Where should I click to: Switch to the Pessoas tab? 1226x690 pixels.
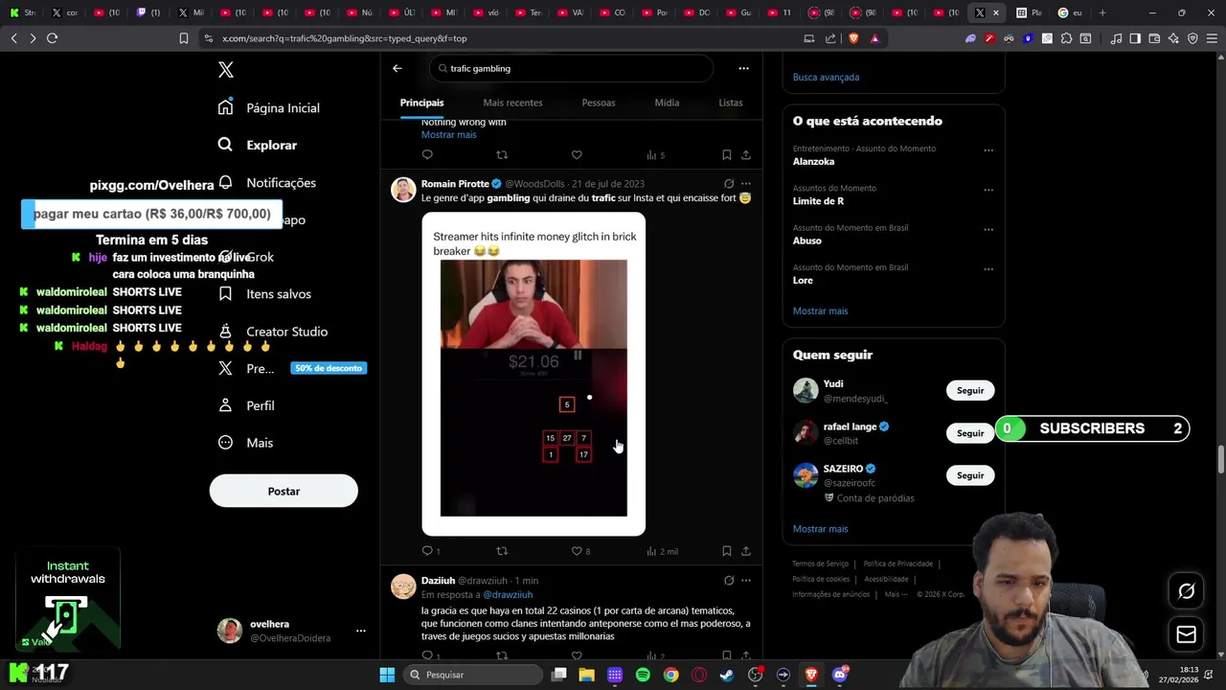tap(599, 103)
